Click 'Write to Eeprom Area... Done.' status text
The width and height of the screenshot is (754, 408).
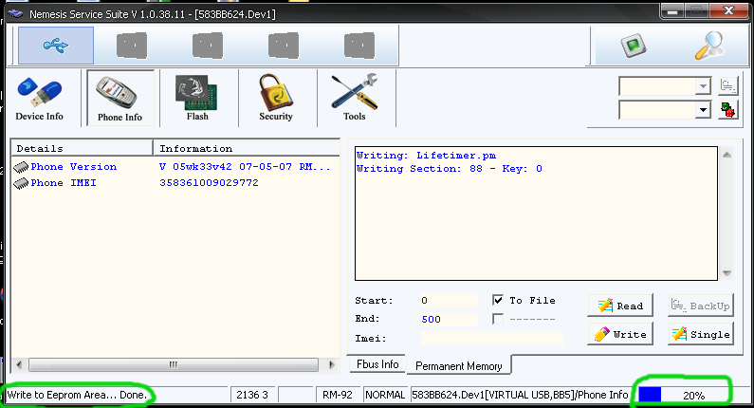click(x=77, y=395)
